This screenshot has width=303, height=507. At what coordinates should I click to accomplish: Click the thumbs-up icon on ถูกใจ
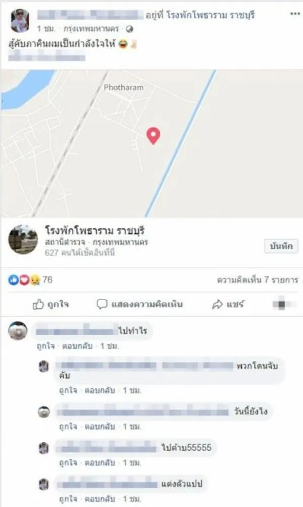[x=38, y=304]
